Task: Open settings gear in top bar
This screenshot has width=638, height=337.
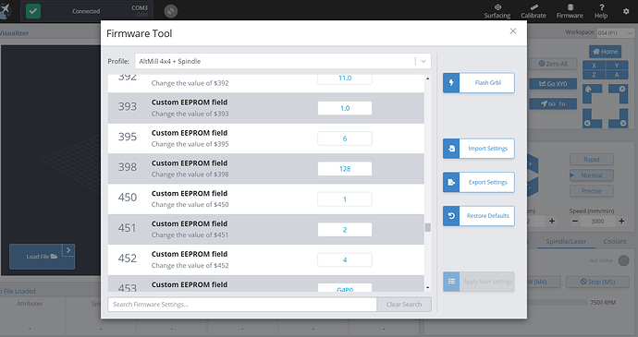Action: (626, 11)
